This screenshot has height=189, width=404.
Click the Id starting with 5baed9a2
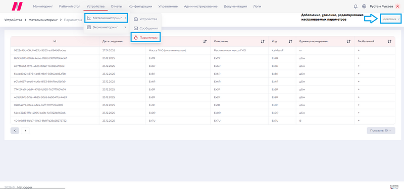[x=40, y=74]
